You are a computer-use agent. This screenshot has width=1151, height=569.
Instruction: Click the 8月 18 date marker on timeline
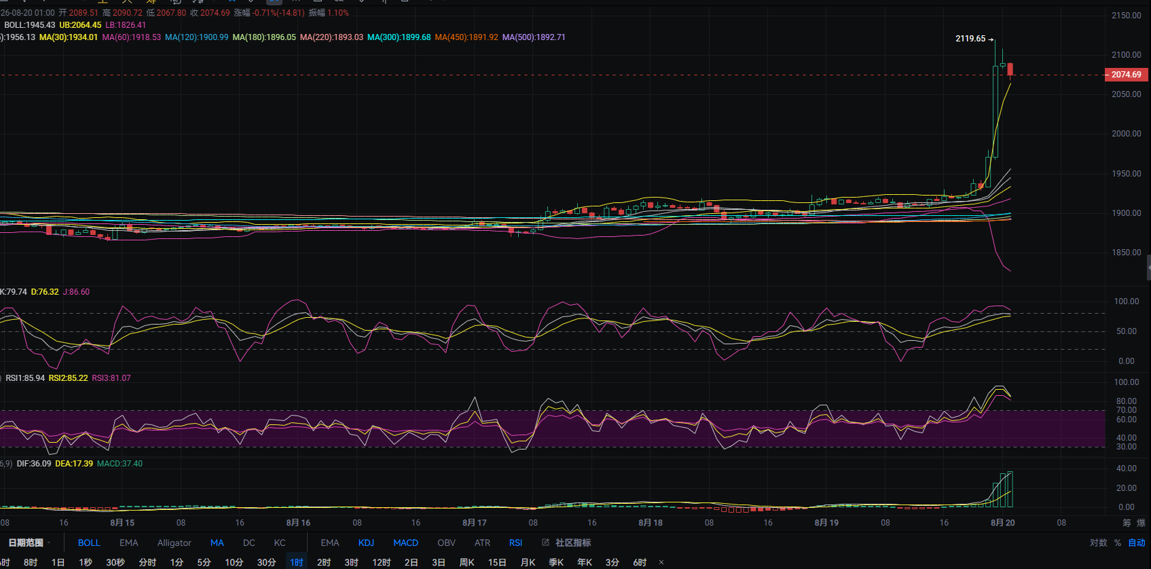point(650,523)
